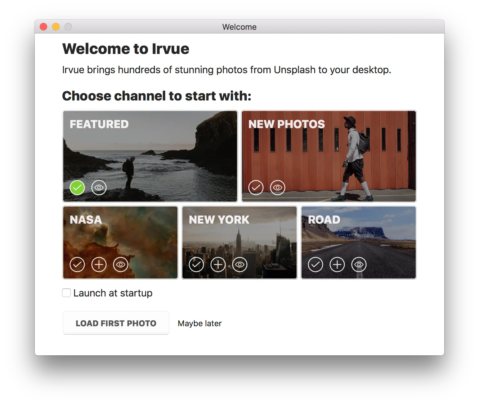Minimize the Welcome window
Viewport: 479px width, 405px height.
point(56,27)
